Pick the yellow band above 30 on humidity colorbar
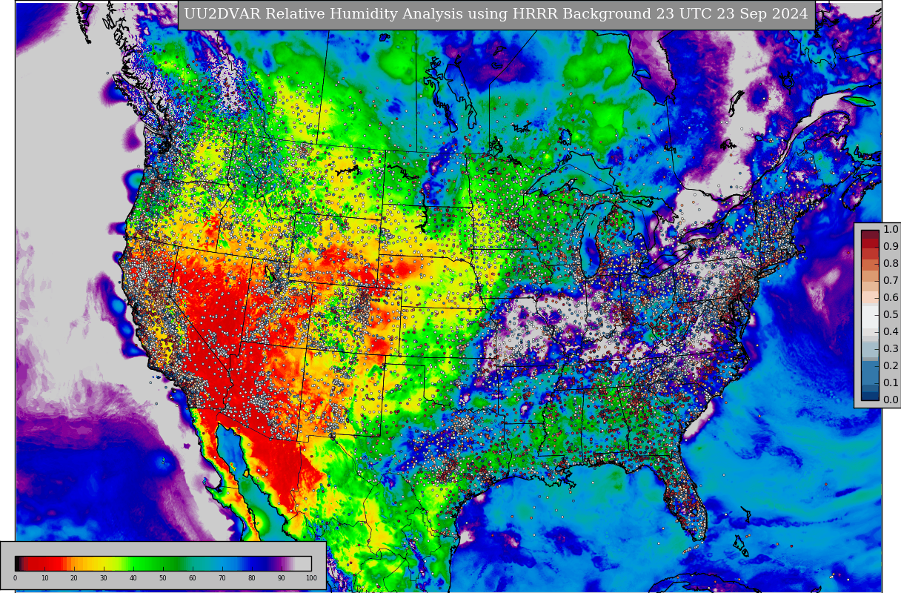 [104, 563]
